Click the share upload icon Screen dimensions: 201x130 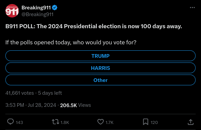tap(191, 122)
